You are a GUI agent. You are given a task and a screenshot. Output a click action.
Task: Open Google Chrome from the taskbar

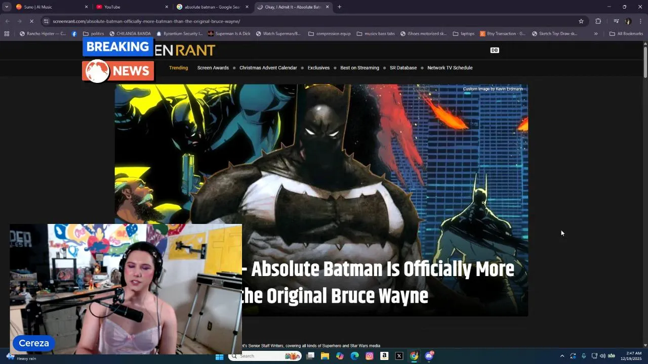coord(414,356)
